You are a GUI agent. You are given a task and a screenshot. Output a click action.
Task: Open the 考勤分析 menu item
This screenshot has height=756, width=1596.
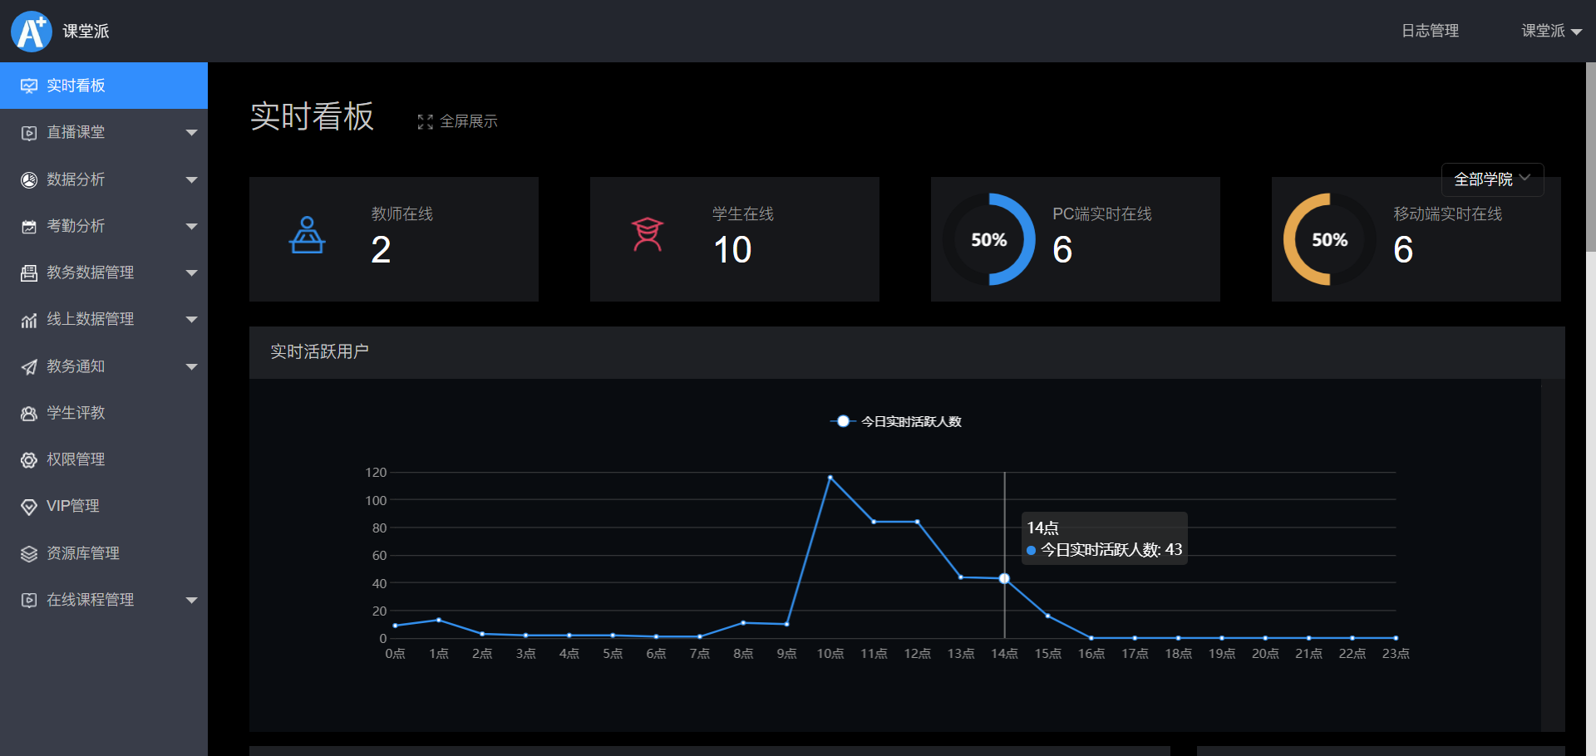pyautogui.click(x=76, y=226)
